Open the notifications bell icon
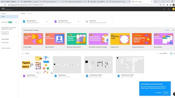The width and height of the screenshot is (175, 98). [x=169, y=9]
